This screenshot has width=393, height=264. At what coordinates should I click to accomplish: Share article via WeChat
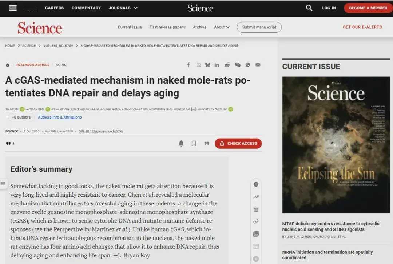238,65
